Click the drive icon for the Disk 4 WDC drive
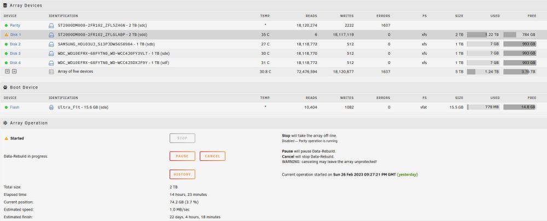Image resolution: width=547 pixels, height=221 pixels. pyautogui.click(x=51, y=63)
